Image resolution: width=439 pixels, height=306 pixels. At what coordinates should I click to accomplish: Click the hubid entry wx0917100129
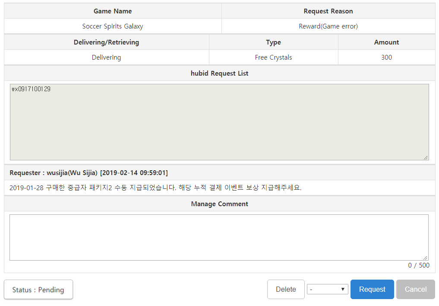(x=31, y=89)
